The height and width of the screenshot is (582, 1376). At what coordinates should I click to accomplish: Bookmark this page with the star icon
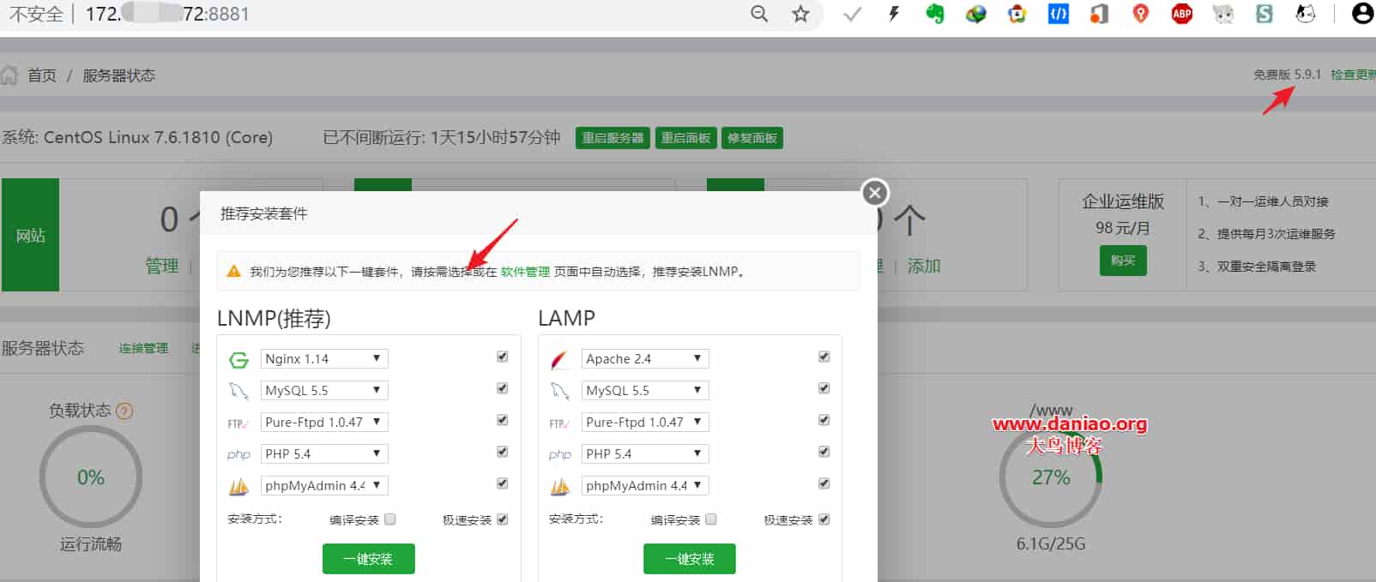(800, 14)
